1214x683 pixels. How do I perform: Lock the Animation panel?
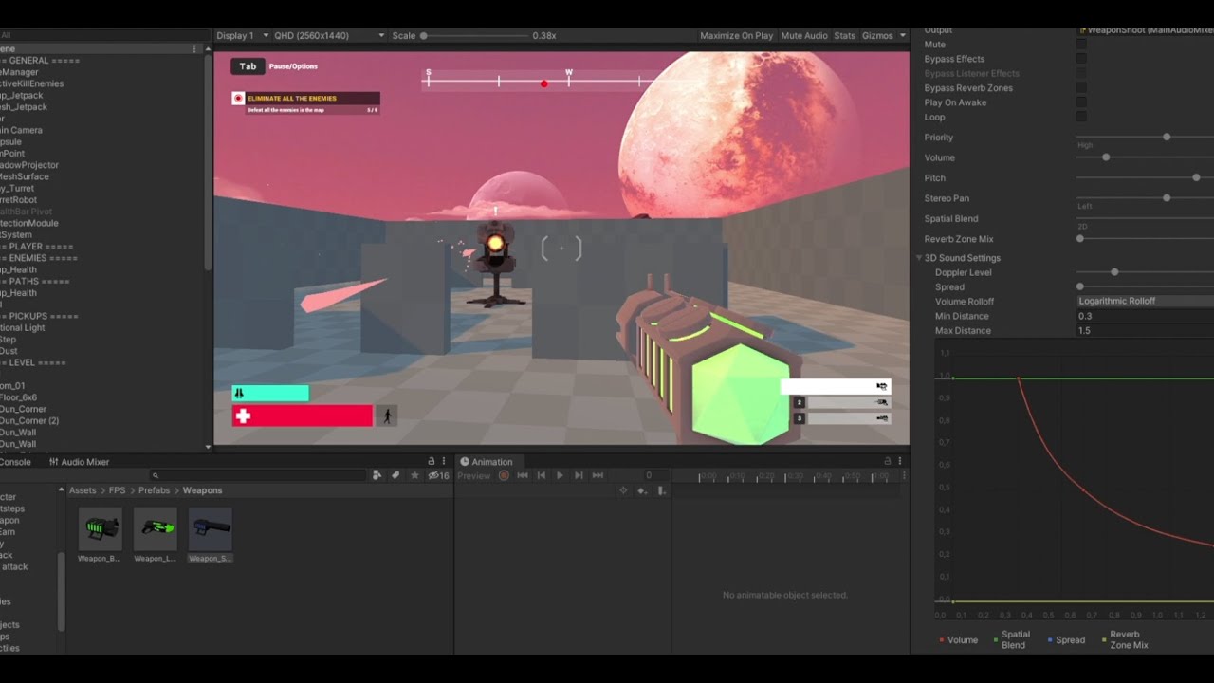coord(888,461)
